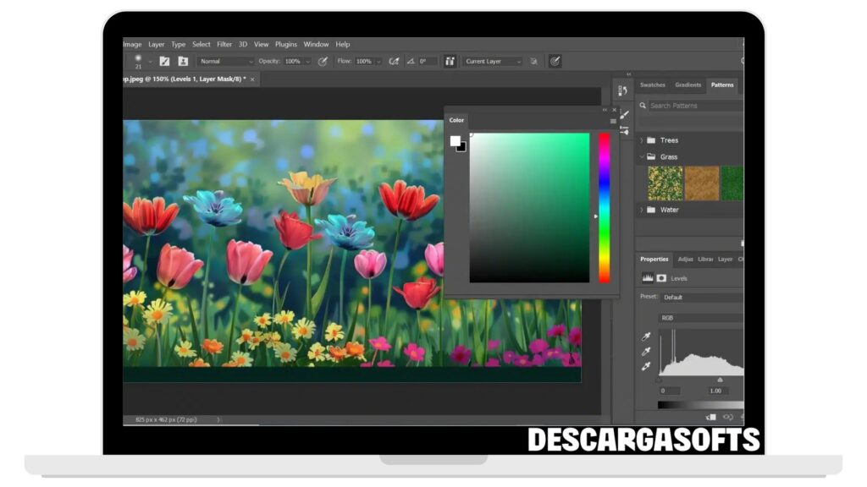Viewport: 867px width, 487px height.
Task: Open the Layer menu
Action: tap(157, 44)
